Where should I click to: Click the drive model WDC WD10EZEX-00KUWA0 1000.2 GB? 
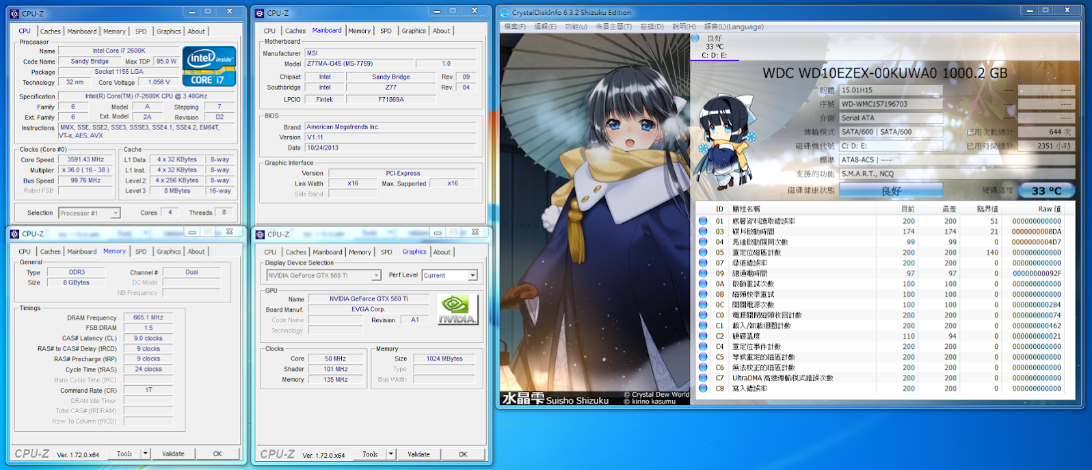[x=885, y=73]
